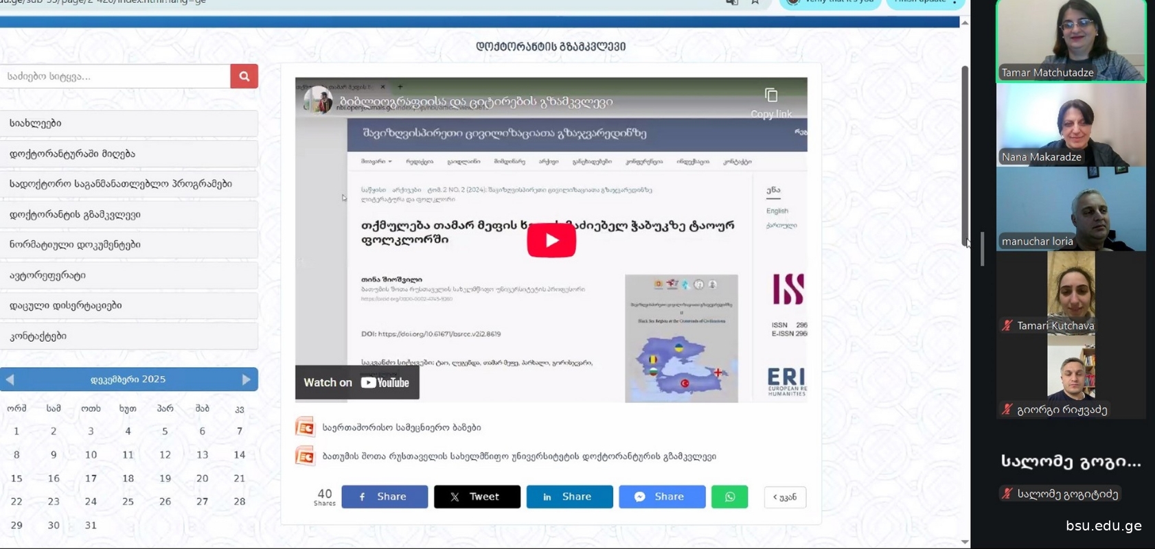Share the page on LinkedIn
The width and height of the screenshot is (1155, 549).
point(569,497)
